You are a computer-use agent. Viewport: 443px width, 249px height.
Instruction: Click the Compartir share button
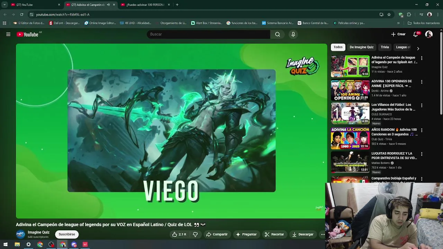point(217,234)
